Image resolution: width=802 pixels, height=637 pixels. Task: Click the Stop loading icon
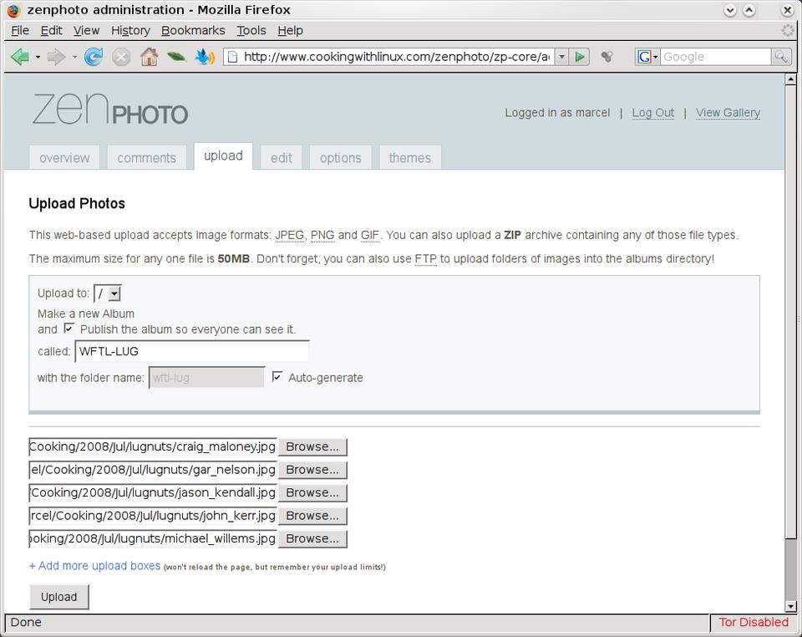(x=121, y=57)
